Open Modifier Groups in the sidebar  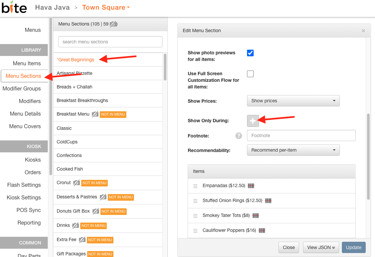[22, 89]
